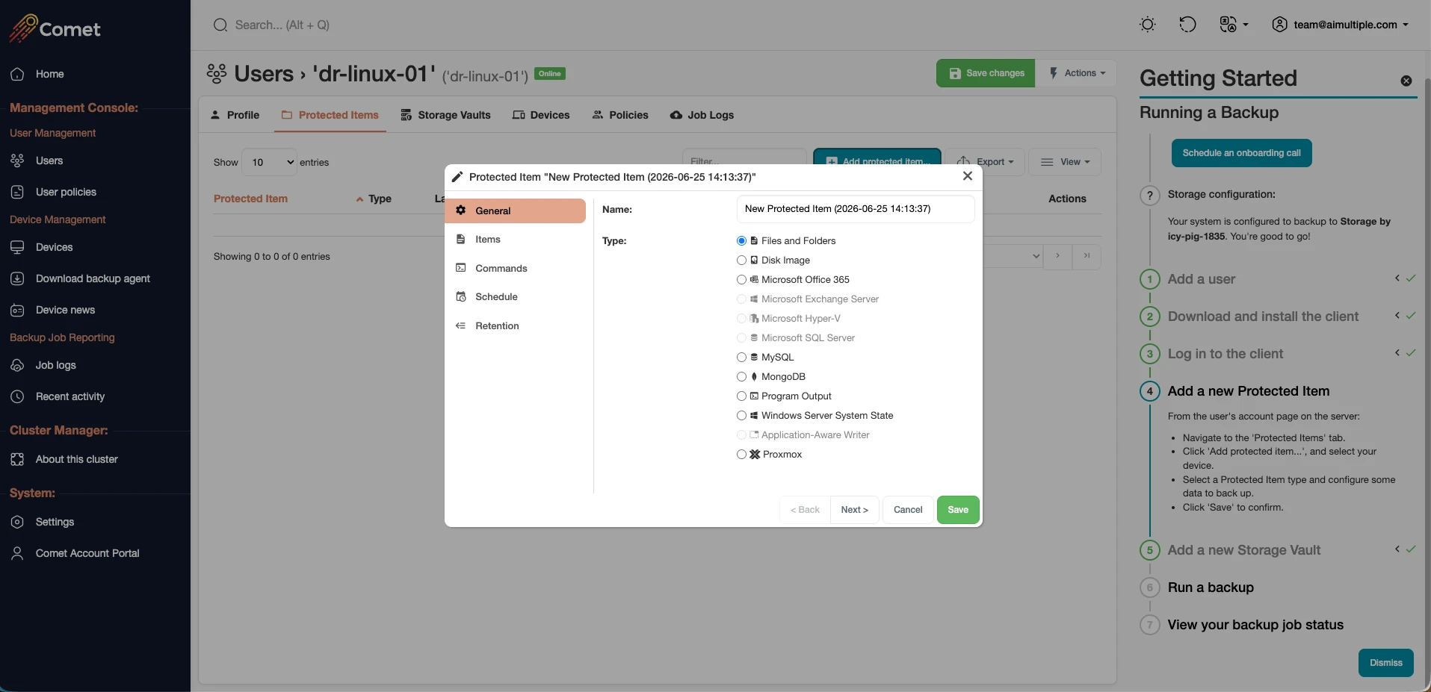Open the View dropdown
1431x692 pixels.
1065,162
